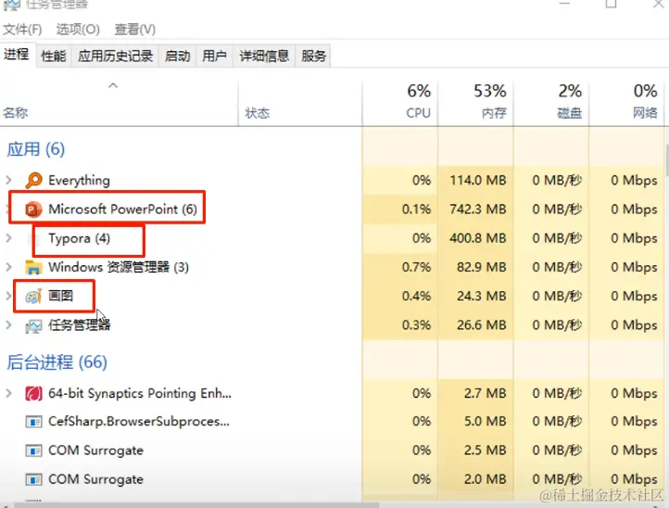Viewport: 669px width, 508px height.
Task: Open the 查看(V) menu
Action: coord(135,30)
